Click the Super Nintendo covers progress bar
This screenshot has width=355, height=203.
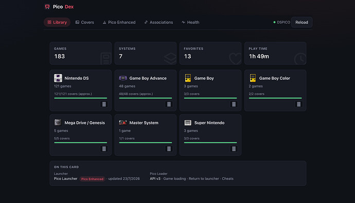pos(210,143)
